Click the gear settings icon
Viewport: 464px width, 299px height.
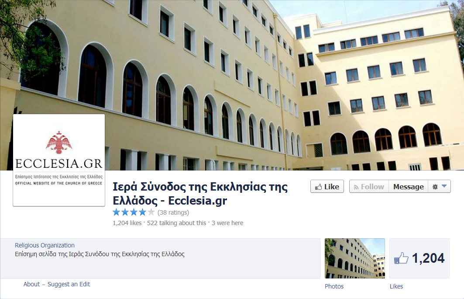click(x=435, y=187)
